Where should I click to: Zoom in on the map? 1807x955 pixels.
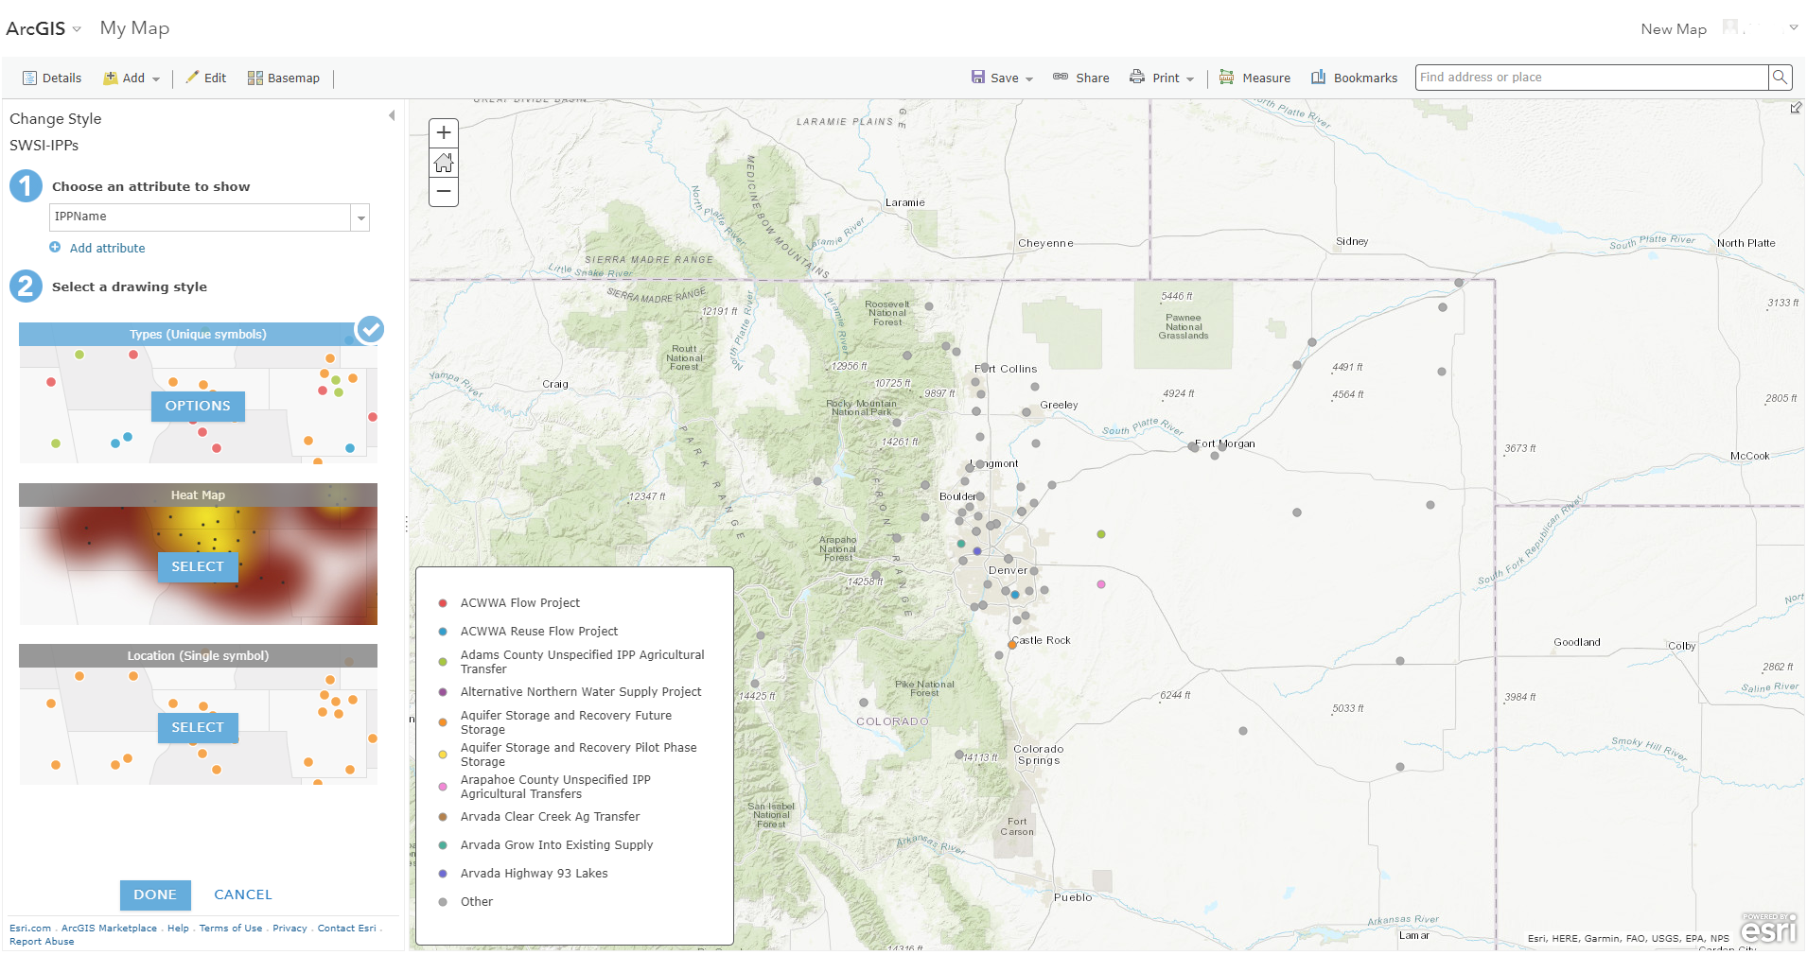tap(444, 133)
